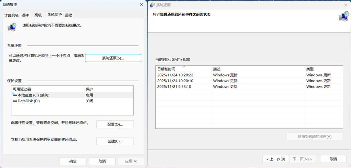
Task: Switch to the 计算机名 tab
Action: (11, 15)
